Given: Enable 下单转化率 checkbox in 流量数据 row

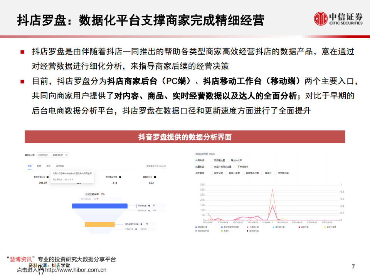Looking at the screenshot, I should (x=235, y=167).
